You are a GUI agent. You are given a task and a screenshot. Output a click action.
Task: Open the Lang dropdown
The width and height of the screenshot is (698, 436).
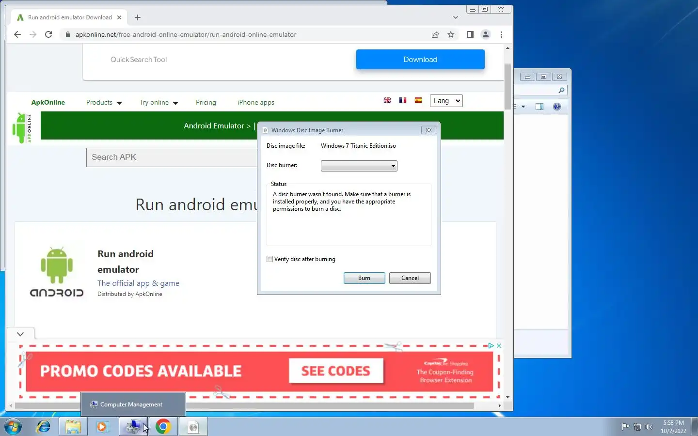(446, 101)
